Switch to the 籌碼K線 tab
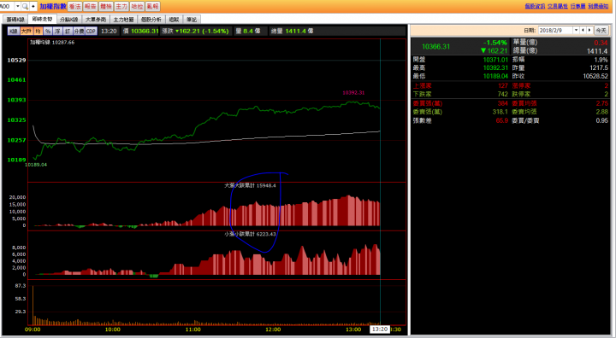Viewport: 616px width, 338px height. click(15, 20)
